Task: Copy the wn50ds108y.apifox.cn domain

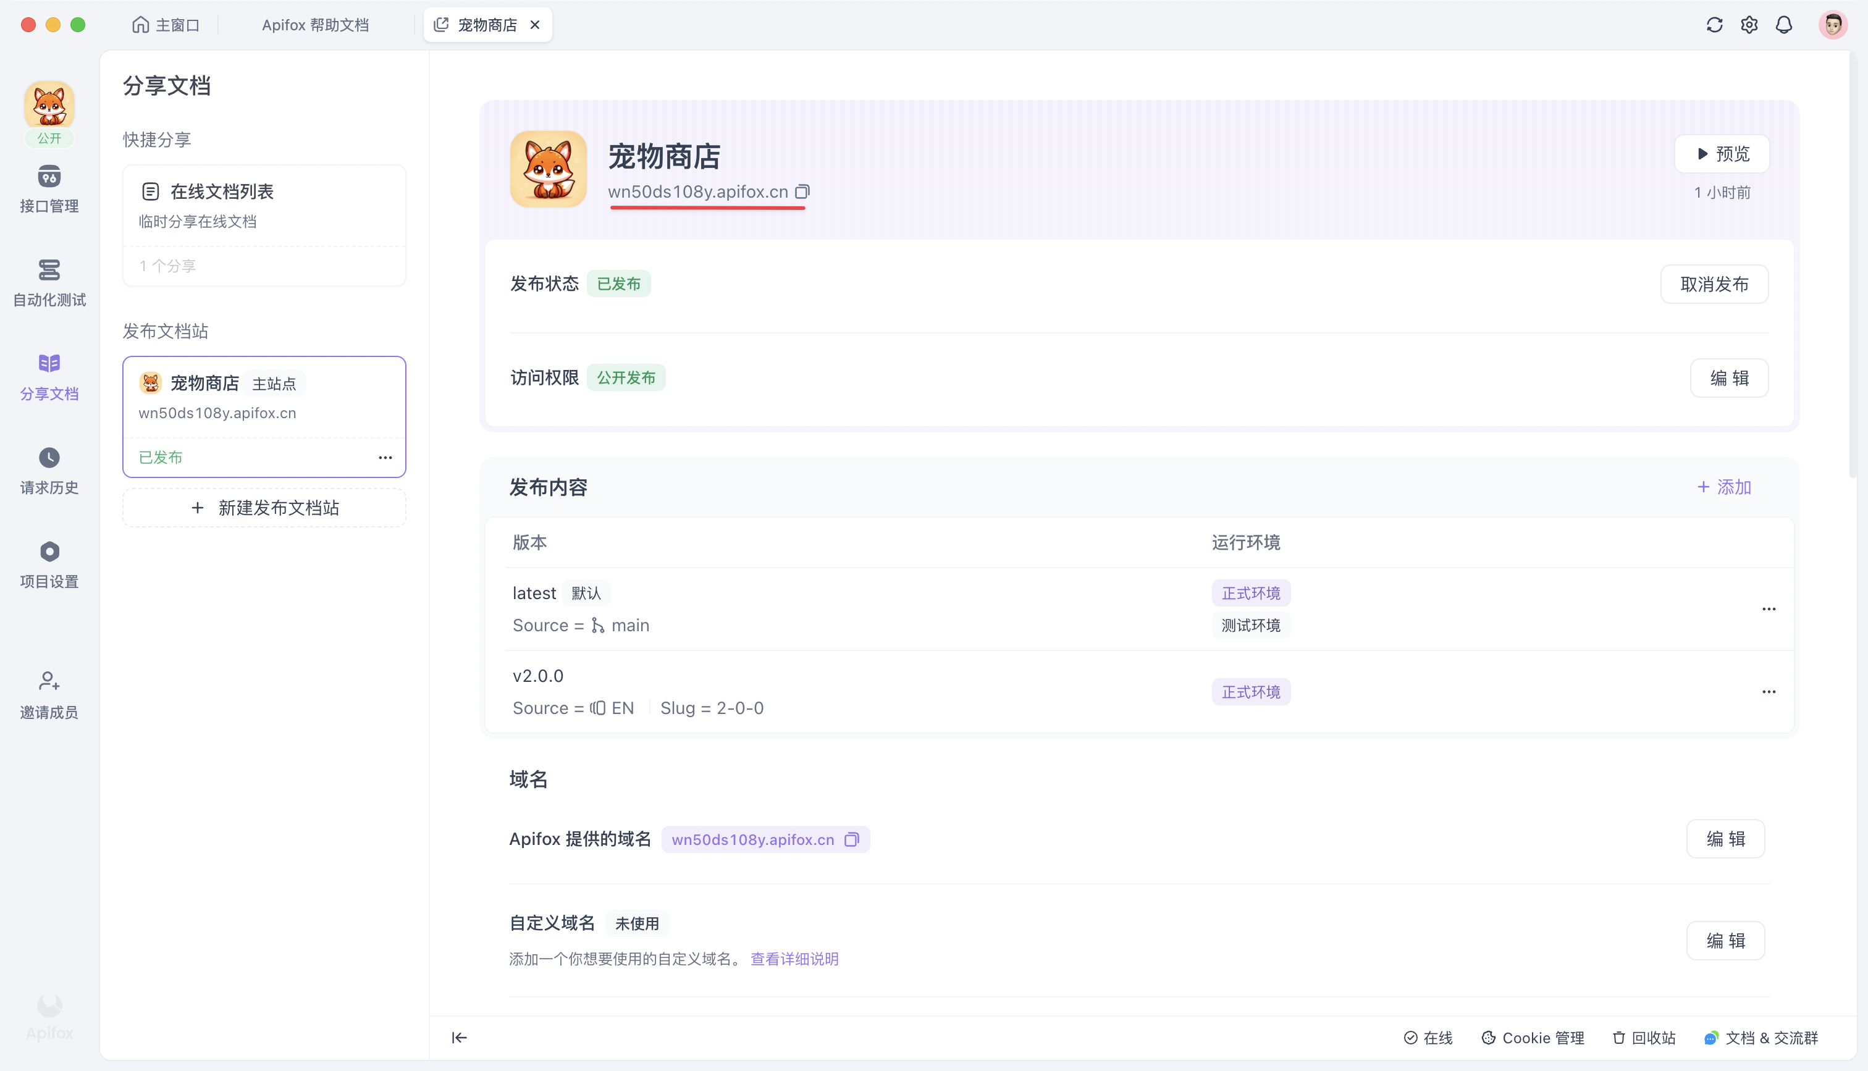Action: tap(802, 191)
